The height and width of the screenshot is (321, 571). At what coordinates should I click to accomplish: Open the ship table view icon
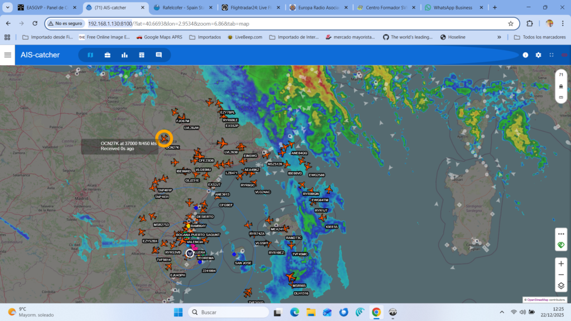pyautogui.click(x=142, y=55)
